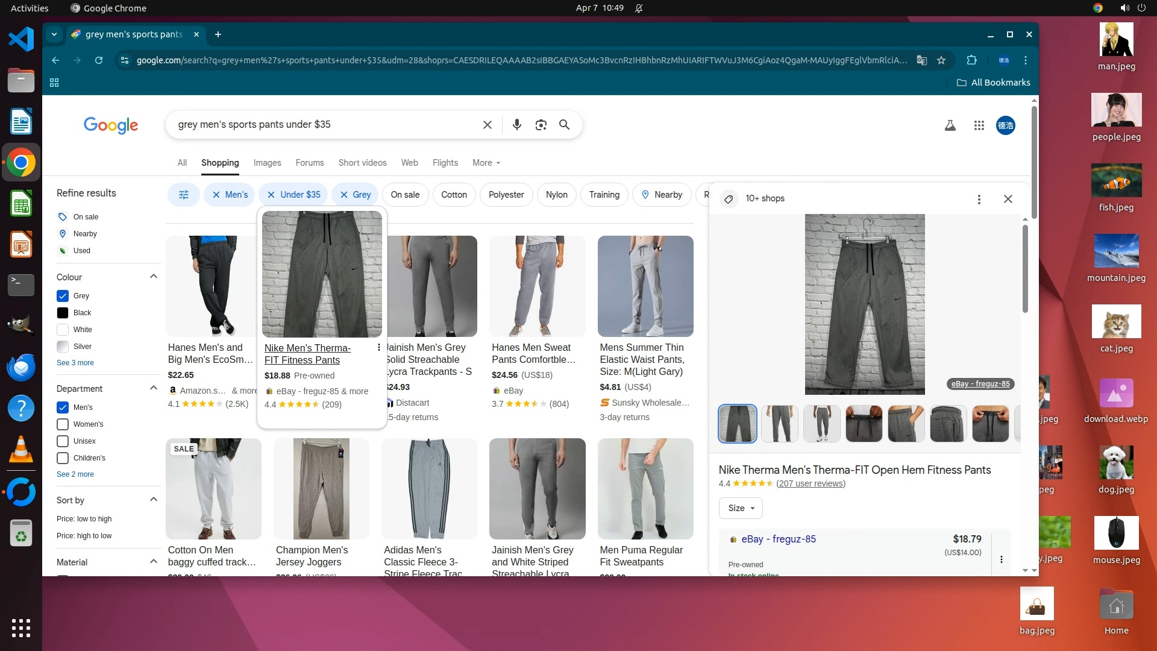
Task: Click the all filters tune icon
Action: [184, 195]
